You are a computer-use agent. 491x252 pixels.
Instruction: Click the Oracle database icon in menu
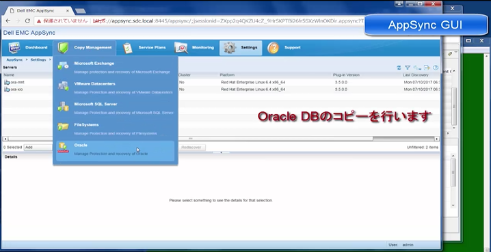63,148
